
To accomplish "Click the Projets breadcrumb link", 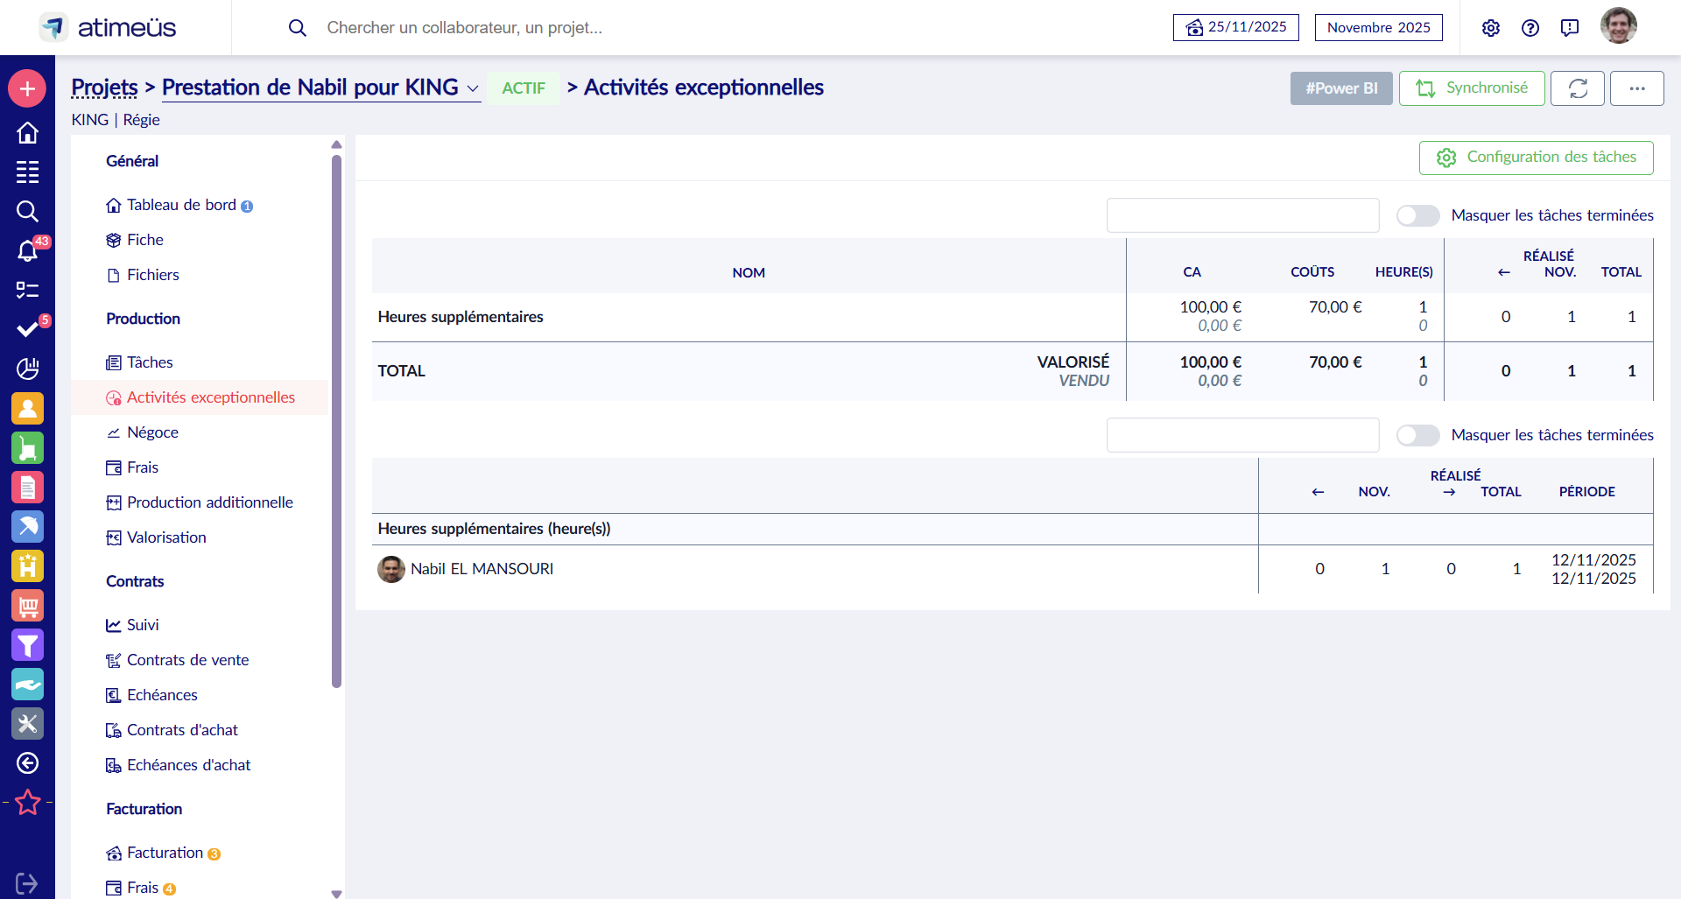I will point(104,88).
